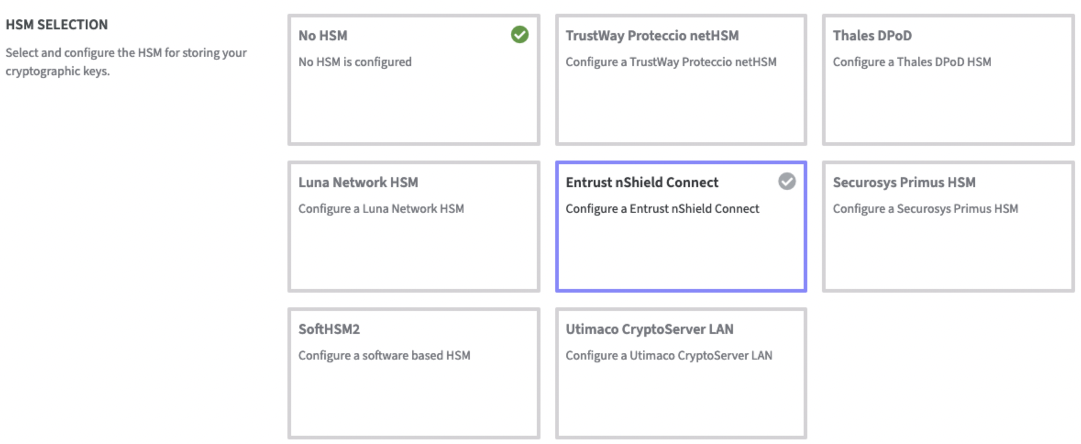
Task: Click the No HSM card title text
Action: click(x=322, y=35)
